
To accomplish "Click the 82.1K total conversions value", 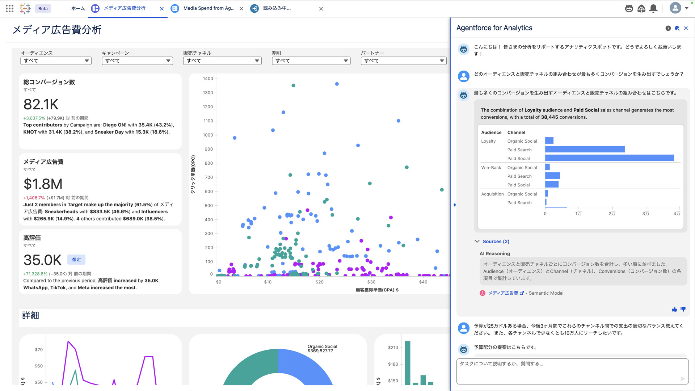I will (x=41, y=104).
